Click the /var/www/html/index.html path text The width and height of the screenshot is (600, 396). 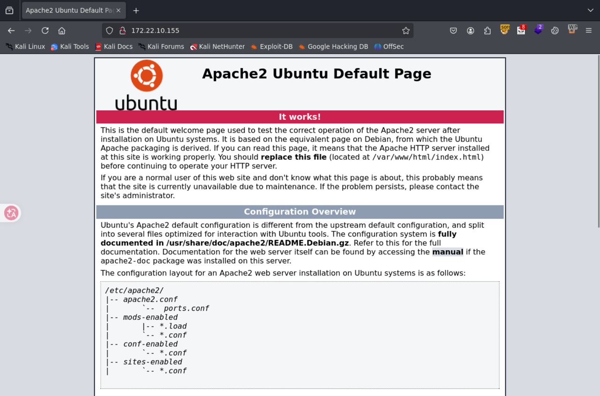[427, 157]
